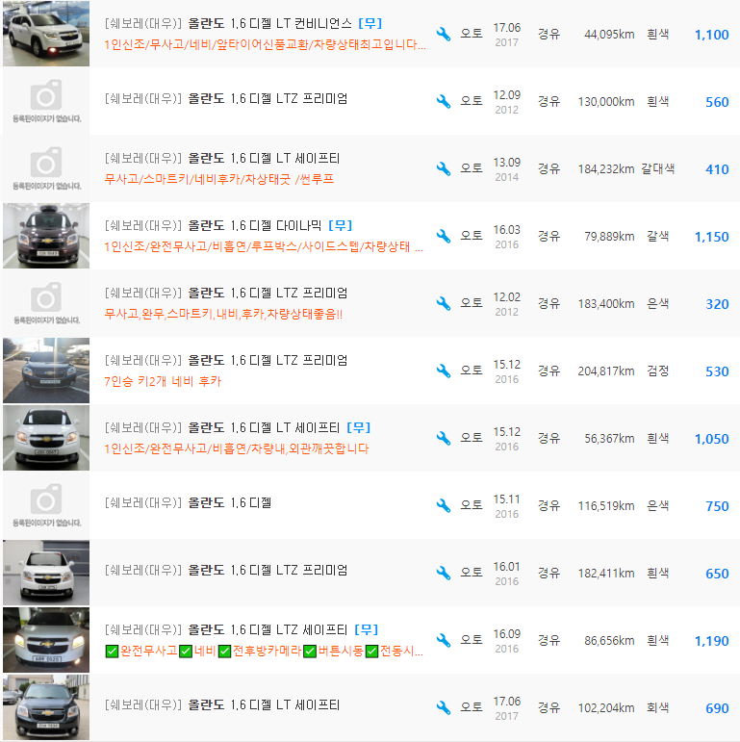Screen dimensions: 740x742
Task: Click description with green checkmarks 완전무사고 네비
Action: [264, 652]
